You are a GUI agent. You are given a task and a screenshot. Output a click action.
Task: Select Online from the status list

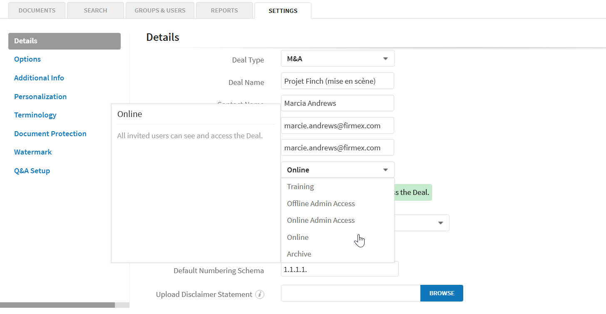[338, 237]
